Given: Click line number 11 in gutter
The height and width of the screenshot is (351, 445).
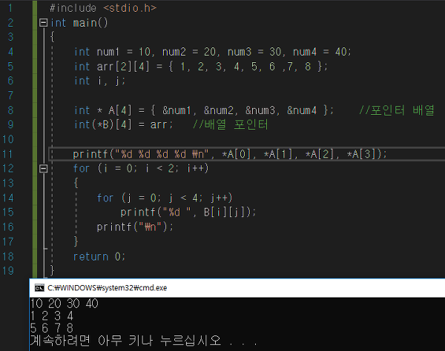Looking at the screenshot, I should pyautogui.click(x=7, y=154).
